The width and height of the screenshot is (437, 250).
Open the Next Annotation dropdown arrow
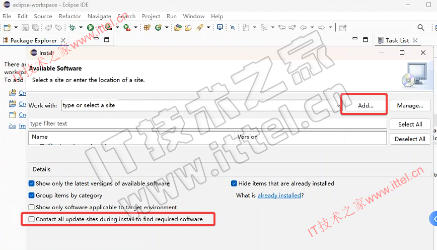coord(254,27)
